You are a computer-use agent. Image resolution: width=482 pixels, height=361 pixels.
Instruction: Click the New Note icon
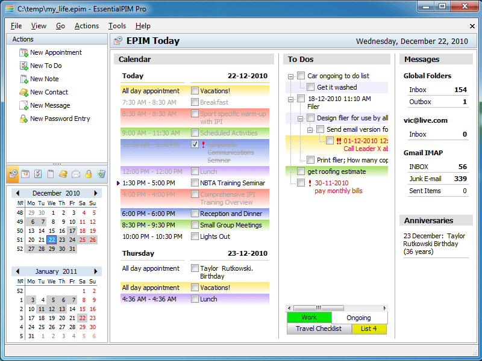point(23,79)
